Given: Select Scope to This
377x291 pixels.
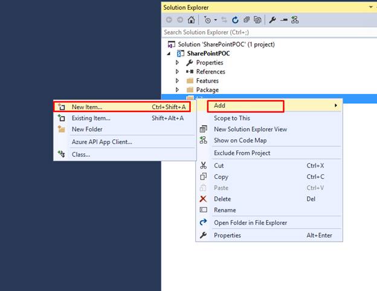Looking at the screenshot, I should tap(269, 118).
